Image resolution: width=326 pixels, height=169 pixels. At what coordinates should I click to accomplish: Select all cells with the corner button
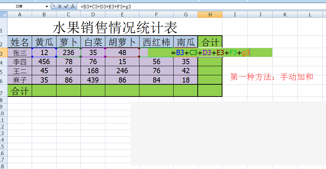pos(3,15)
